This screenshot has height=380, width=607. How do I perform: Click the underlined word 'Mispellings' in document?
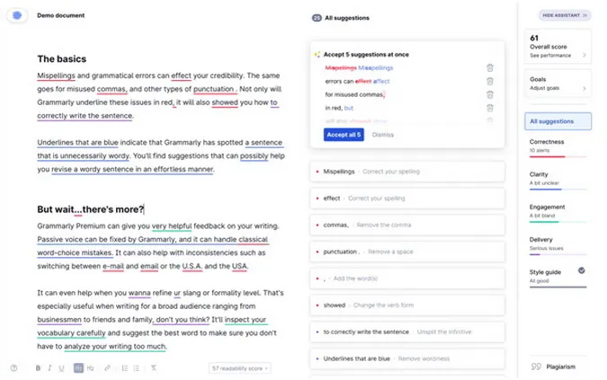coord(56,75)
